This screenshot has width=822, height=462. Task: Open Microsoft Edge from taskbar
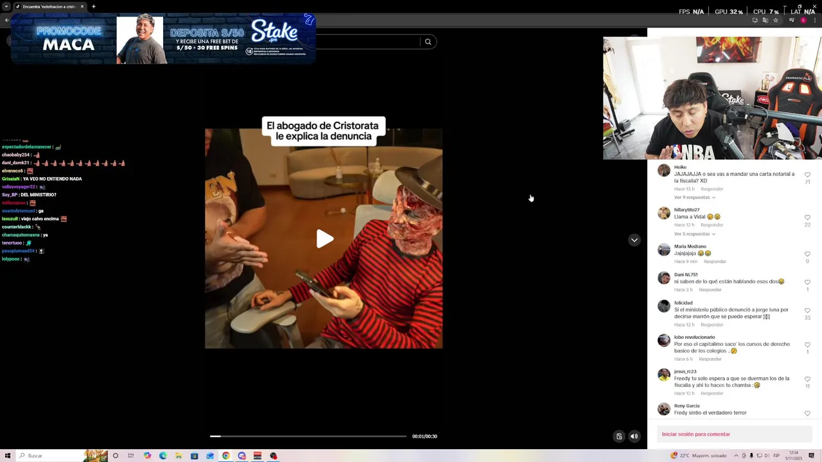(x=163, y=456)
